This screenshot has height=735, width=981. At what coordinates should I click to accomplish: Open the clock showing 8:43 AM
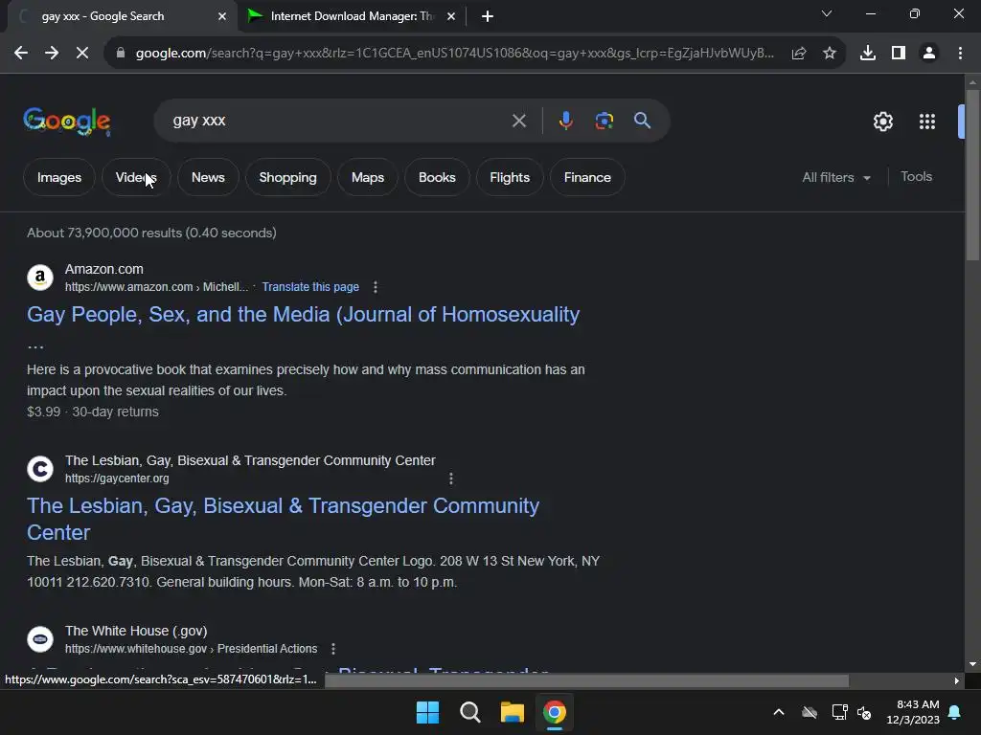point(913,712)
